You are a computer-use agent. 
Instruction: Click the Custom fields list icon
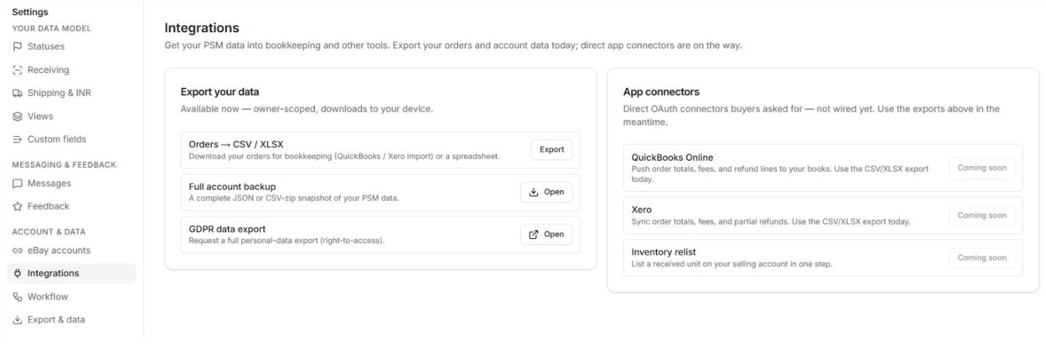[18, 140]
